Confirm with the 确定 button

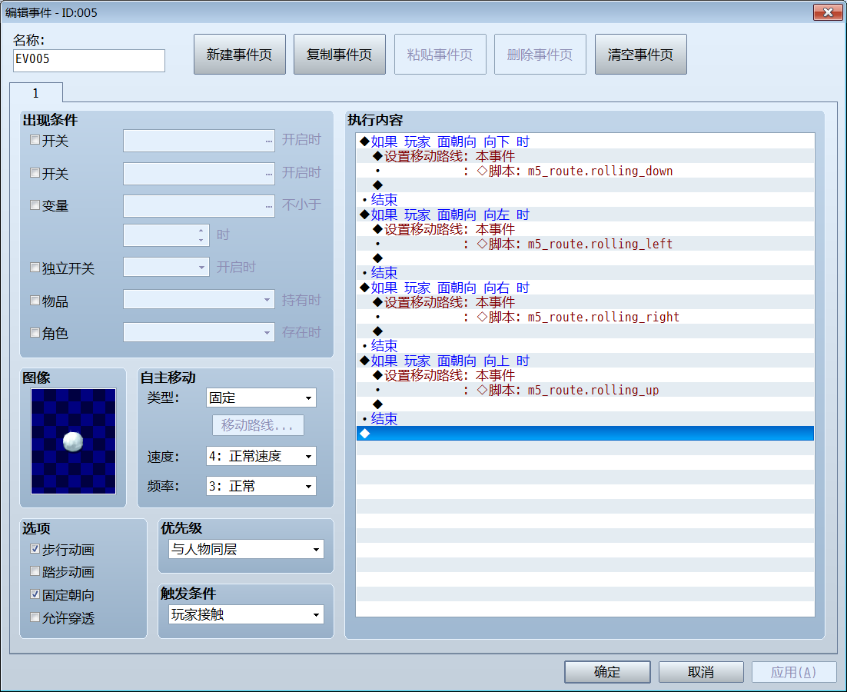[607, 672]
